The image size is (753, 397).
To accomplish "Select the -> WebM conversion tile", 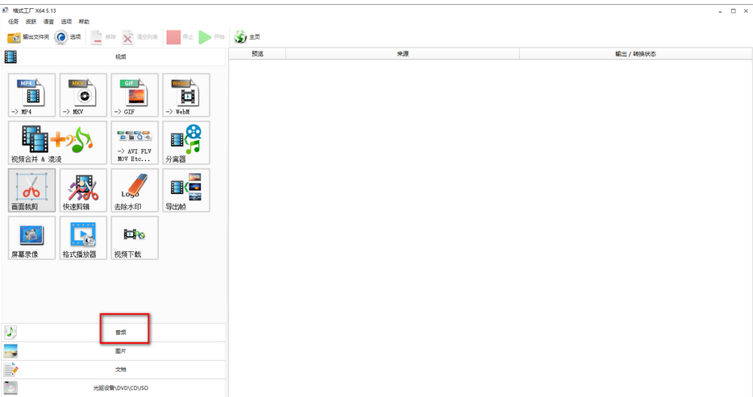I will pyautogui.click(x=186, y=95).
